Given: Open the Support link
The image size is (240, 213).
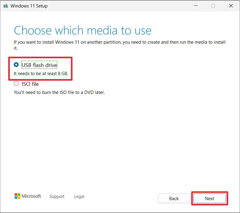Looking at the screenshot, I should coord(57,197).
